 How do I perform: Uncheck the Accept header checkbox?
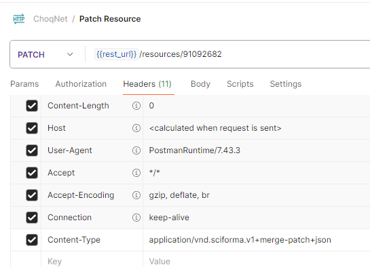click(x=32, y=173)
